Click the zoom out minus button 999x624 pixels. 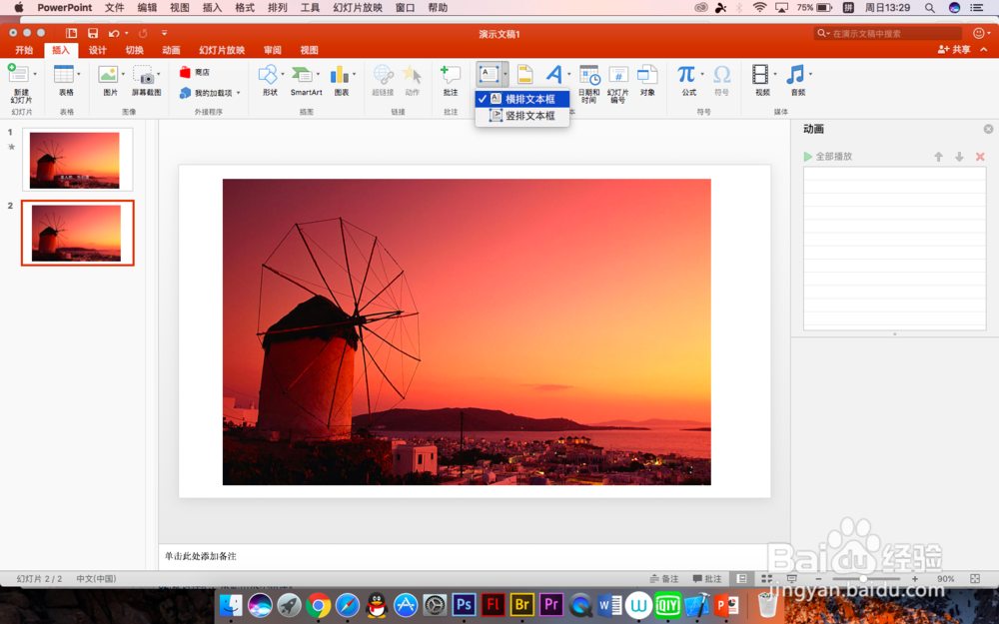[x=819, y=579]
